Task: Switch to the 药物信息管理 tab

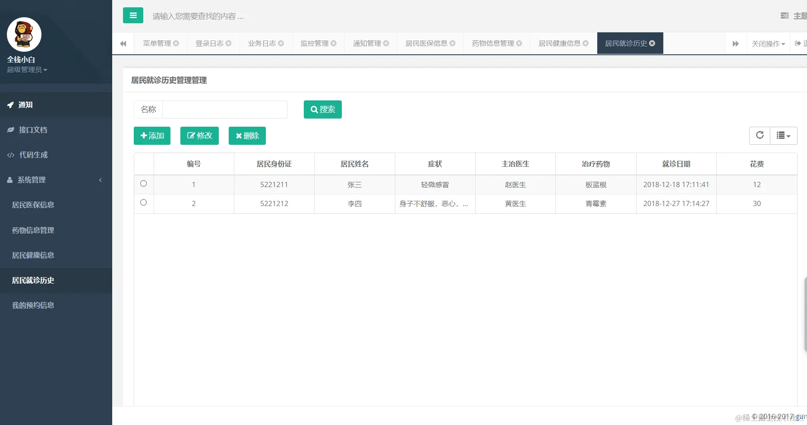Action: (493, 43)
